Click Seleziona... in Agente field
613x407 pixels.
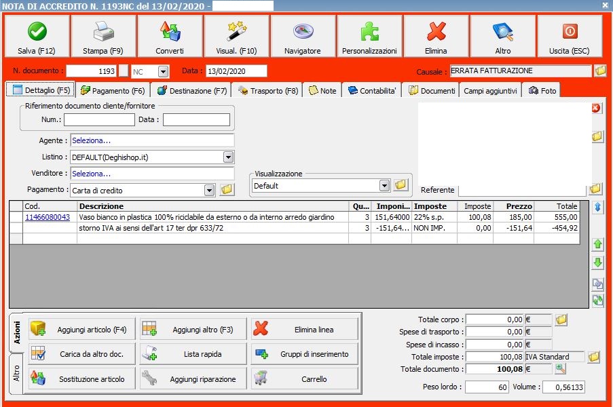(x=91, y=140)
